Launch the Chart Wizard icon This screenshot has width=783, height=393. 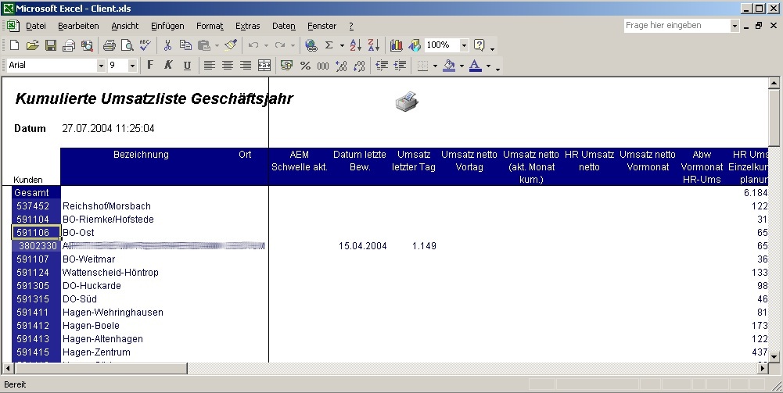coord(396,45)
